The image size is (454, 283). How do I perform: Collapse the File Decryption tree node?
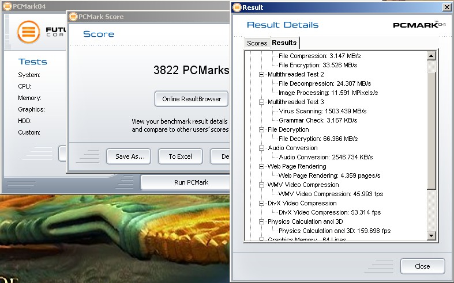pyautogui.click(x=261, y=129)
